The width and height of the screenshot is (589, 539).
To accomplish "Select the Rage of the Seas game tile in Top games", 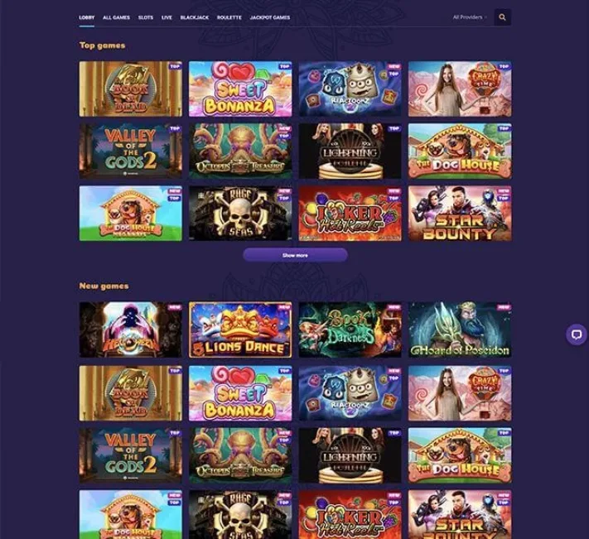I will click(240, 213).
